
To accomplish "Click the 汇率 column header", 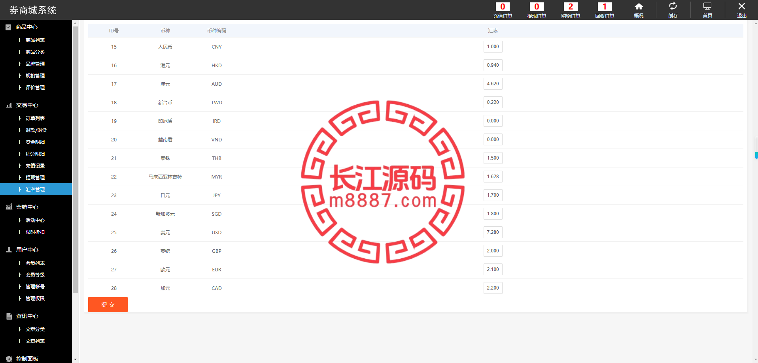I will [x=493, y=31].
